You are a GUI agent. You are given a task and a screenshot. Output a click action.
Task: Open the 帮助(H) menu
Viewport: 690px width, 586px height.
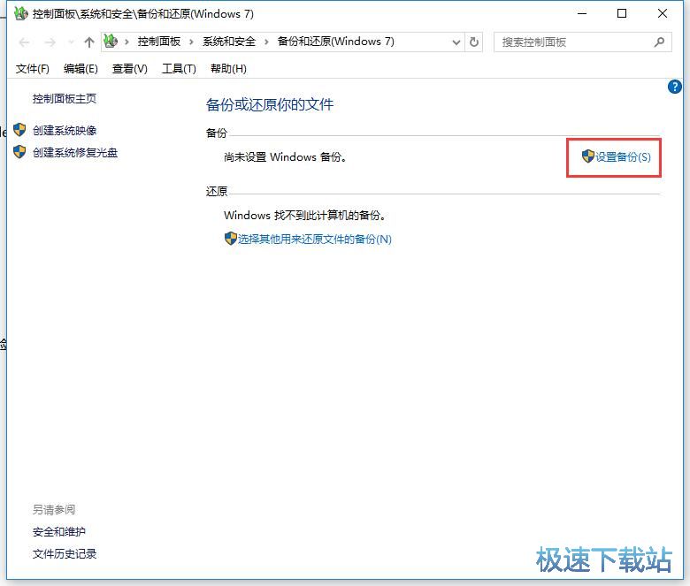228,69
